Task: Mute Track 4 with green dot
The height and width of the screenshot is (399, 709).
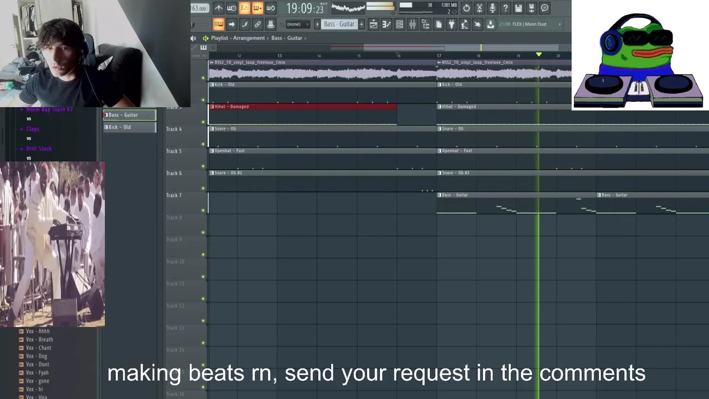Action: tap(203, 144)
